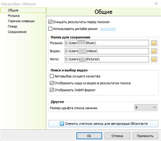Click the Музыка folder path field
The image size is (161, 141).
pyautogui.click(x=107, y=43)
